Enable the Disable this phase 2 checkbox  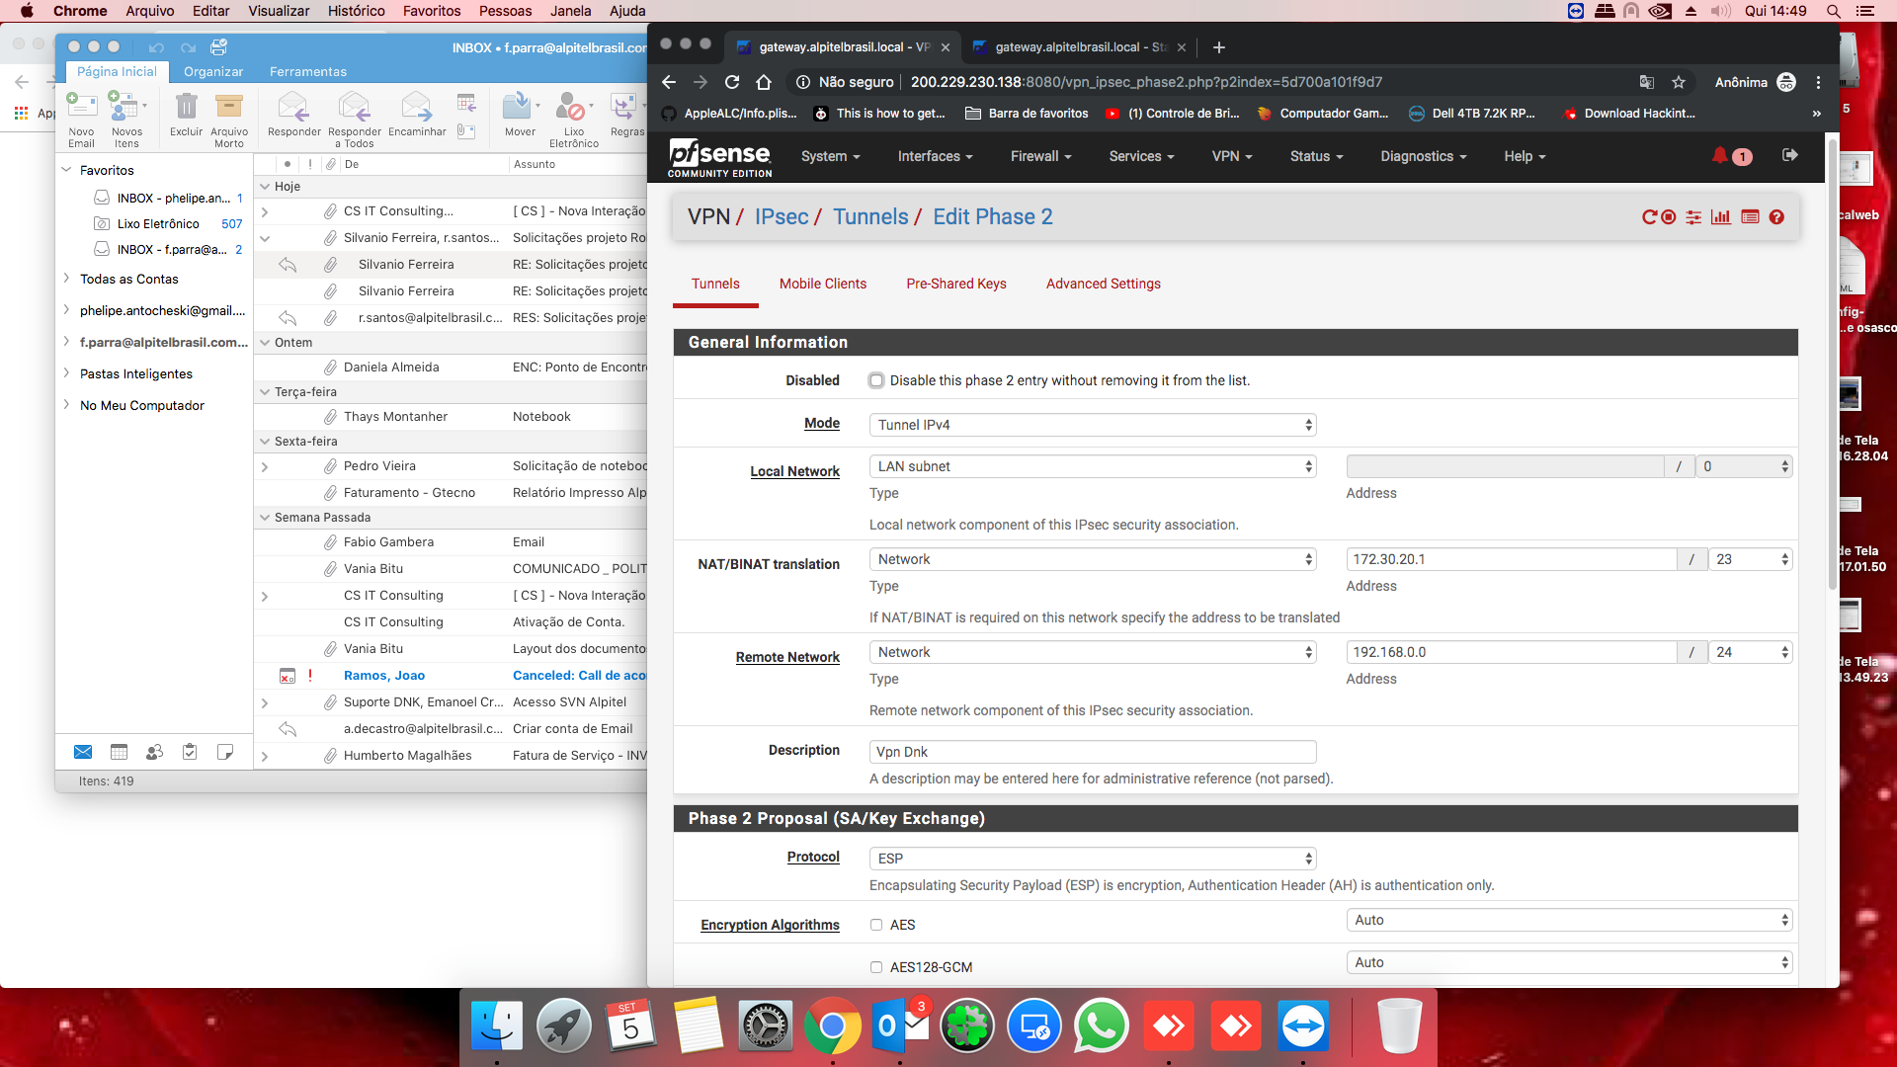[876, 380]
